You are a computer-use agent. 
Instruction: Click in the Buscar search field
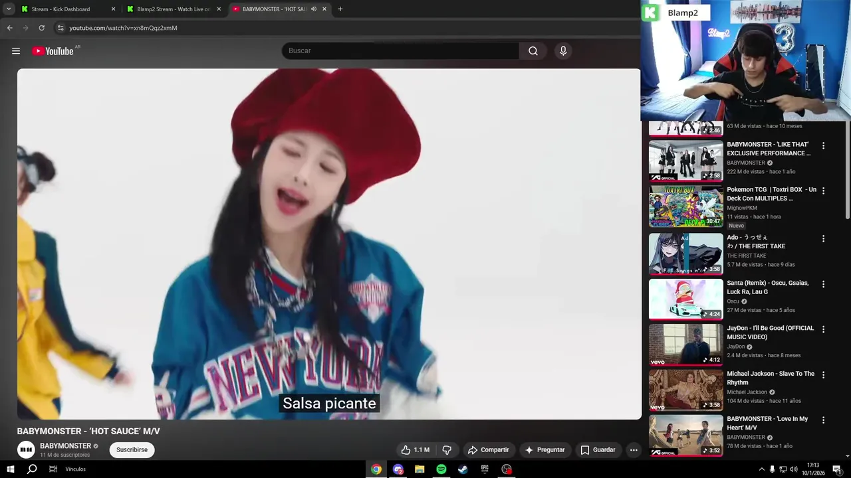tap(401, 51)
